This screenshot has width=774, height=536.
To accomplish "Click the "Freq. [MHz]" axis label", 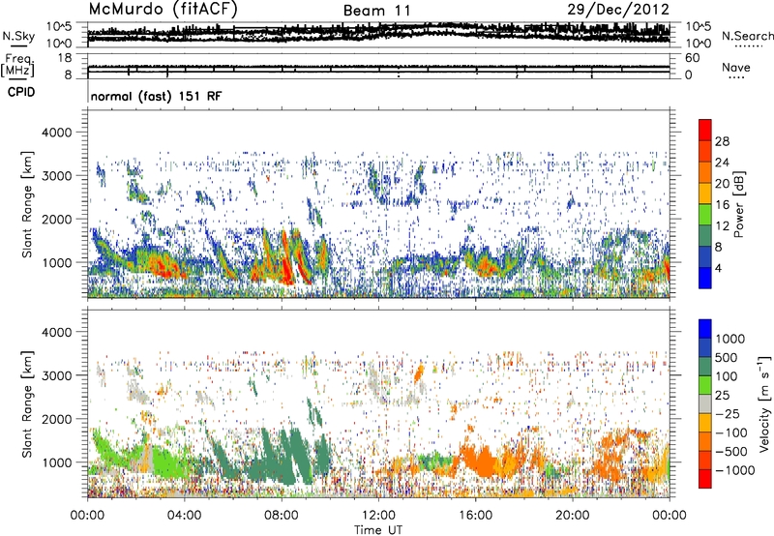I will [x=17, y=65].
